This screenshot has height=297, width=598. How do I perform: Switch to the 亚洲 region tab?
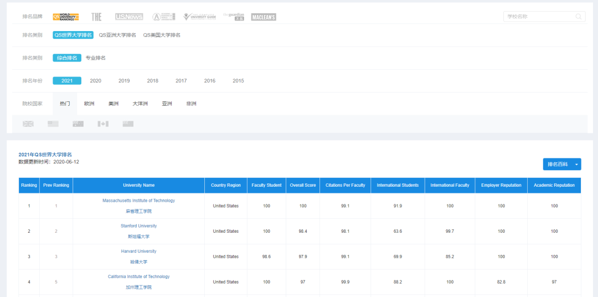click(x=167, y=104)
